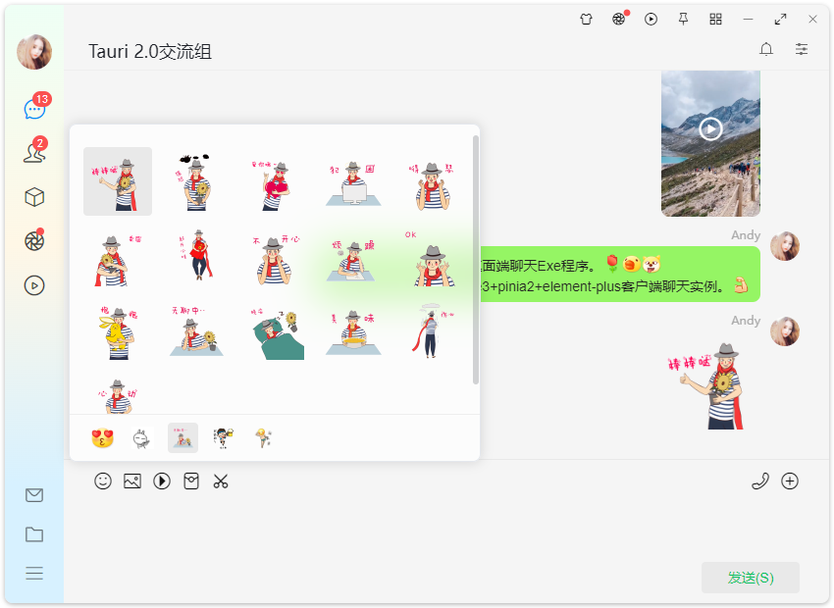Viewport: 834px width, 608px height.
Task: Open messages with 13 unread badge
Action: click(x=35, y=109)
